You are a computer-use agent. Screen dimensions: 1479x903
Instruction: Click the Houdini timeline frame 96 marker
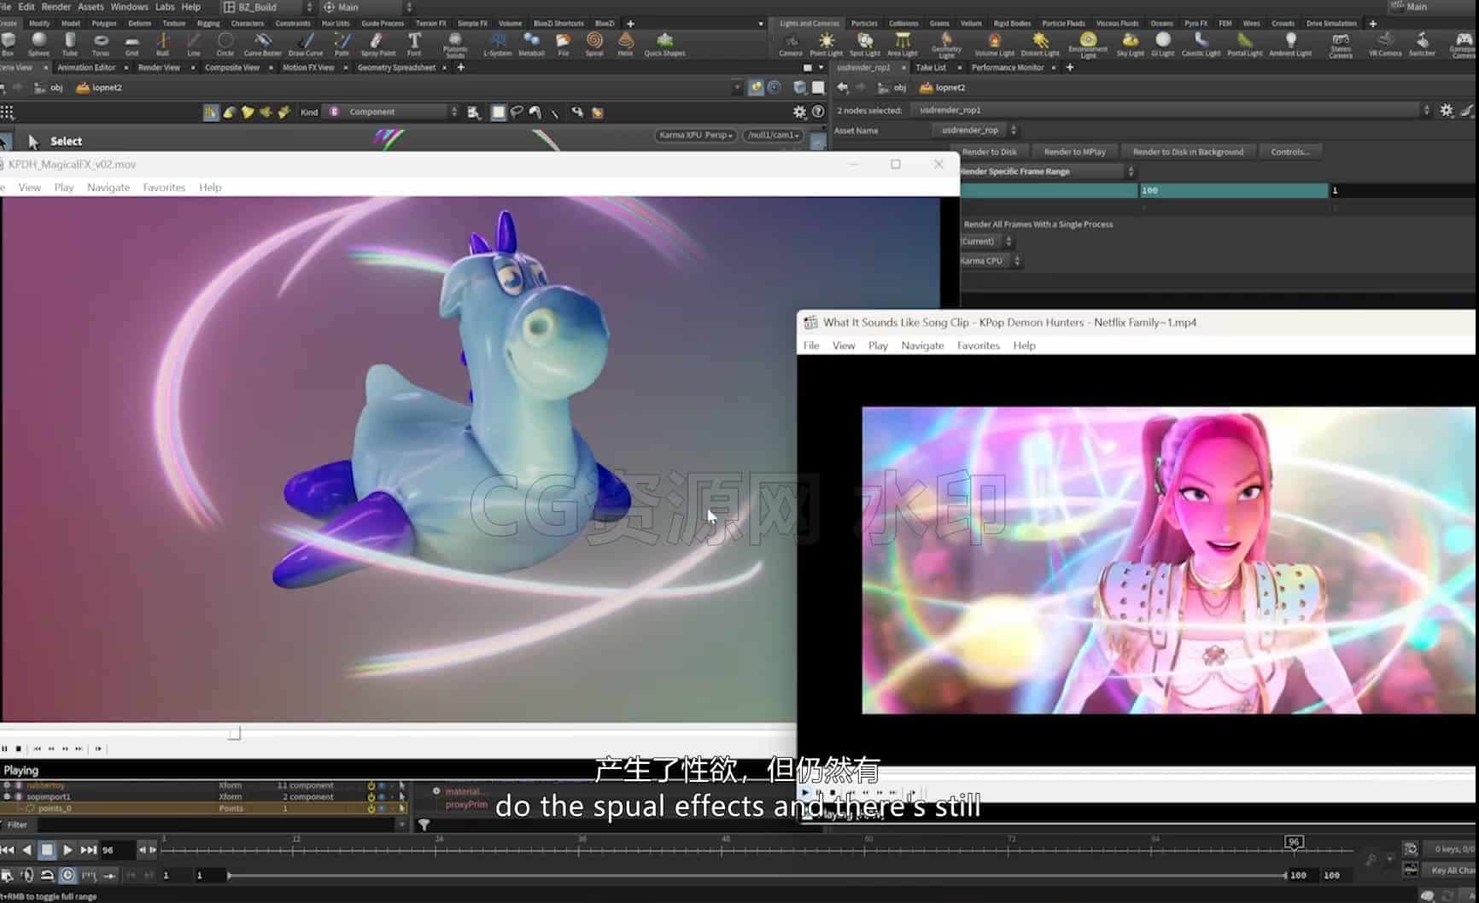coord(1294,842)
